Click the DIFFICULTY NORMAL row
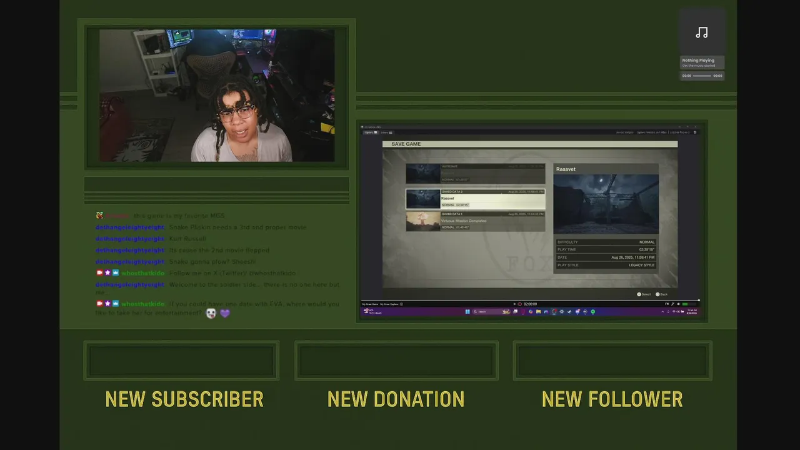The image size is (800, 450). click(x=606, y=242)
